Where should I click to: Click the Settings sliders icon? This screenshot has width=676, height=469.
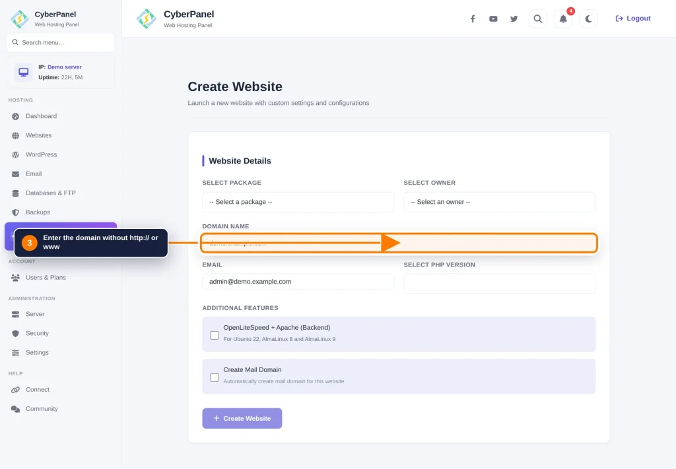tap(16, 353)
